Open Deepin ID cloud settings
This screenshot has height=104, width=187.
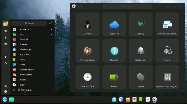tap(114, 24)
